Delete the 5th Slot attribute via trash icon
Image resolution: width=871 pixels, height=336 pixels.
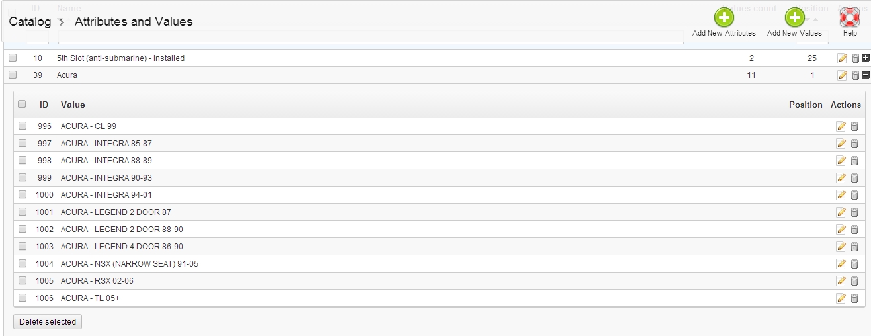(855, 58)
